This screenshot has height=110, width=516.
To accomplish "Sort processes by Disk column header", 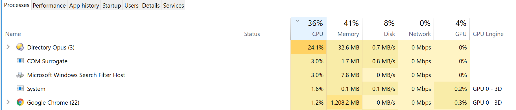I will coord(380,28).
